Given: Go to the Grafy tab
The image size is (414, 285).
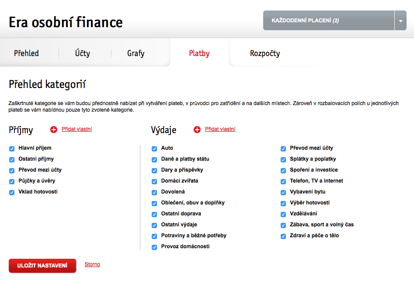Looking at the screenshot, I should point(136,53).
